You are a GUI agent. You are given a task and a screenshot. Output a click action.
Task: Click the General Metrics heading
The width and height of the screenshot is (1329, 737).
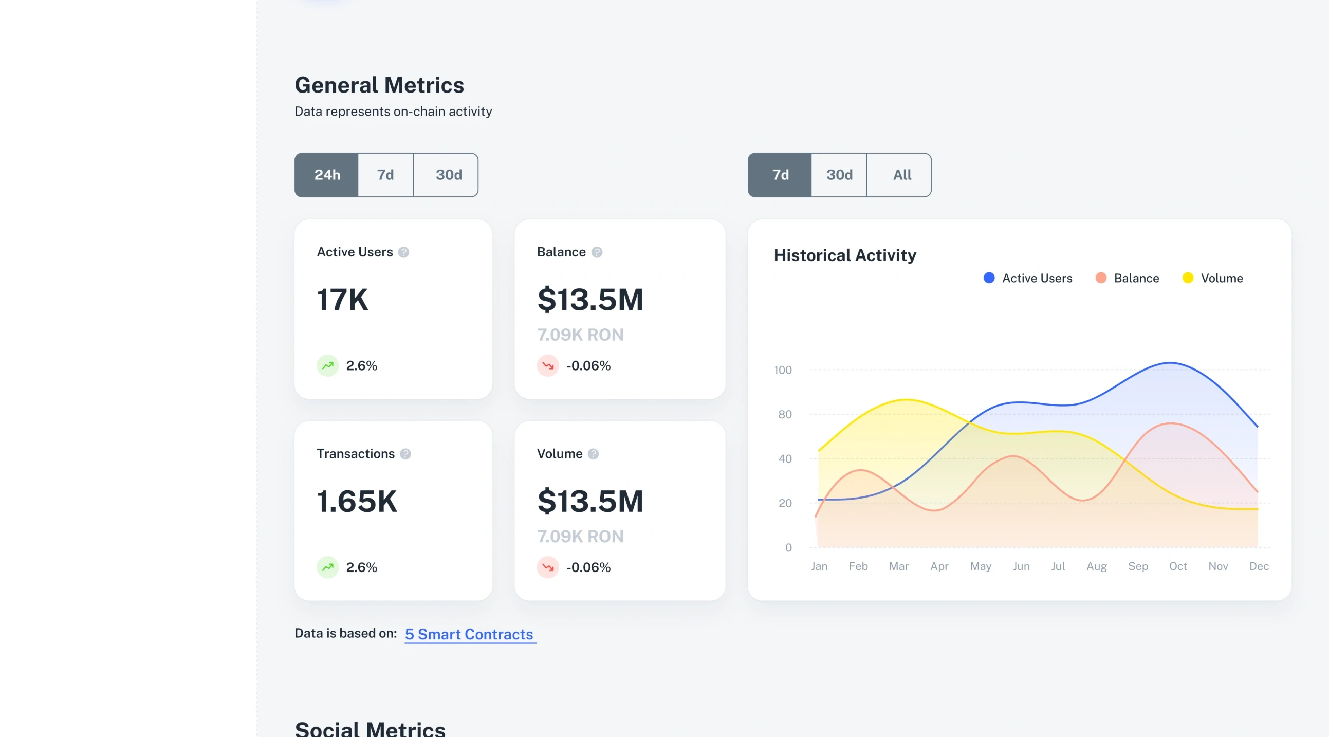pyautogui.click(x=379, y=85)
